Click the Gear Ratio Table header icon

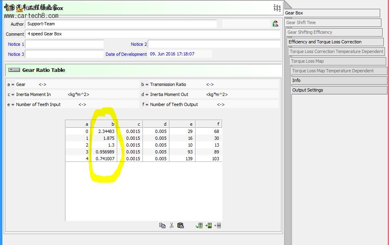click(14, 70)
